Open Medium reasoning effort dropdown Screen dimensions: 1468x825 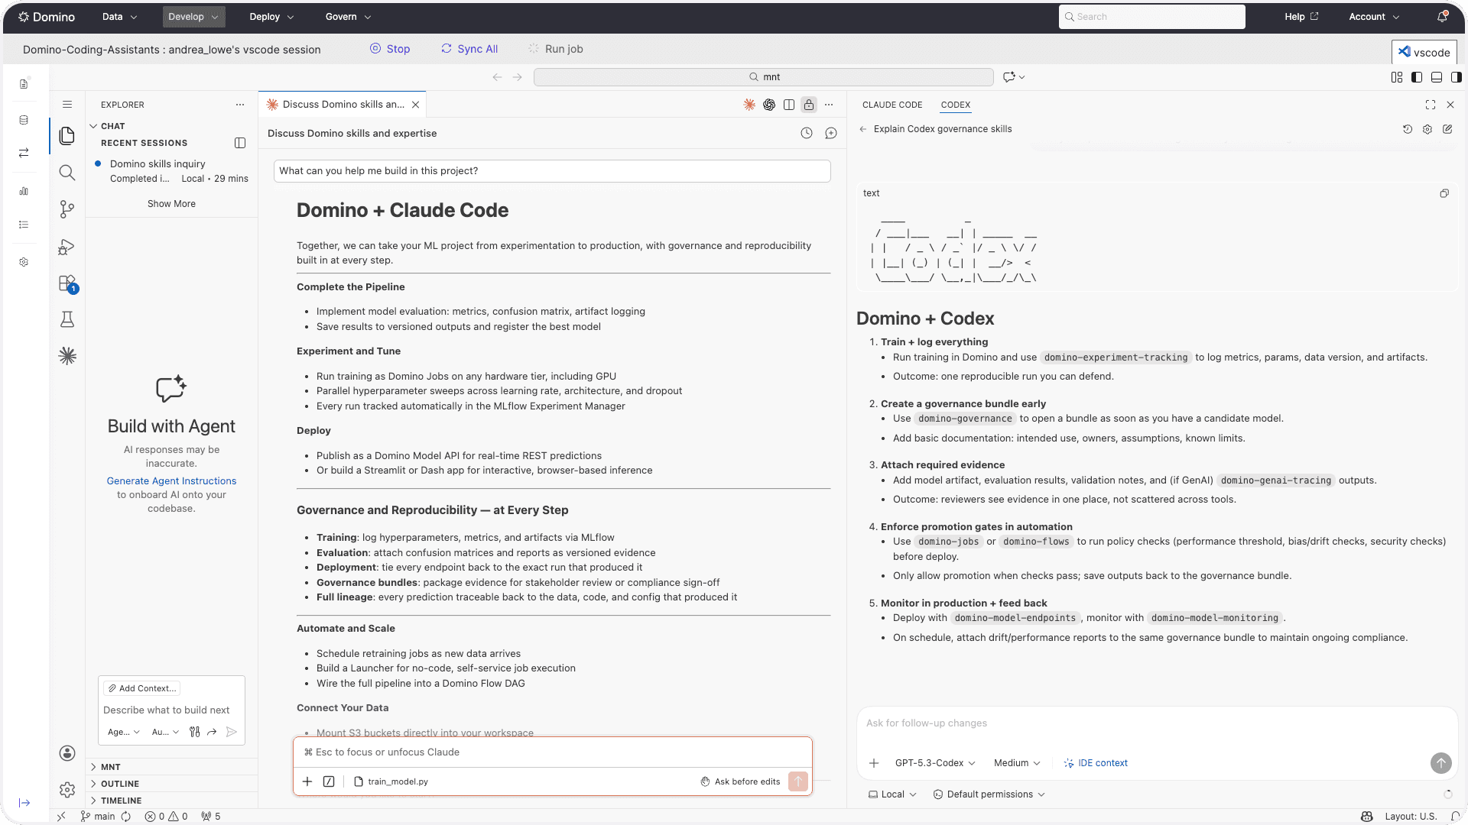click(1017, 763)
